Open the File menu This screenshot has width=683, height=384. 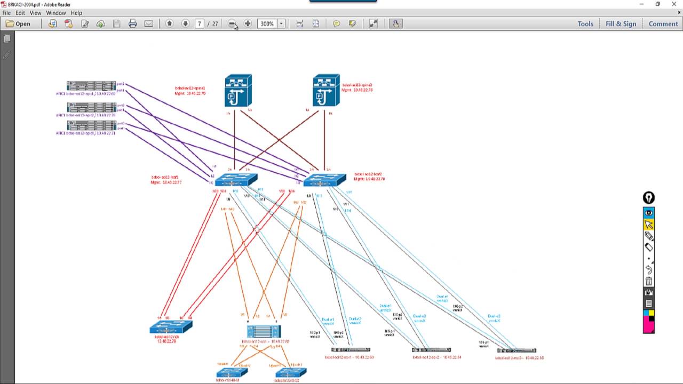pyautogui.click(x=6, y=13)
